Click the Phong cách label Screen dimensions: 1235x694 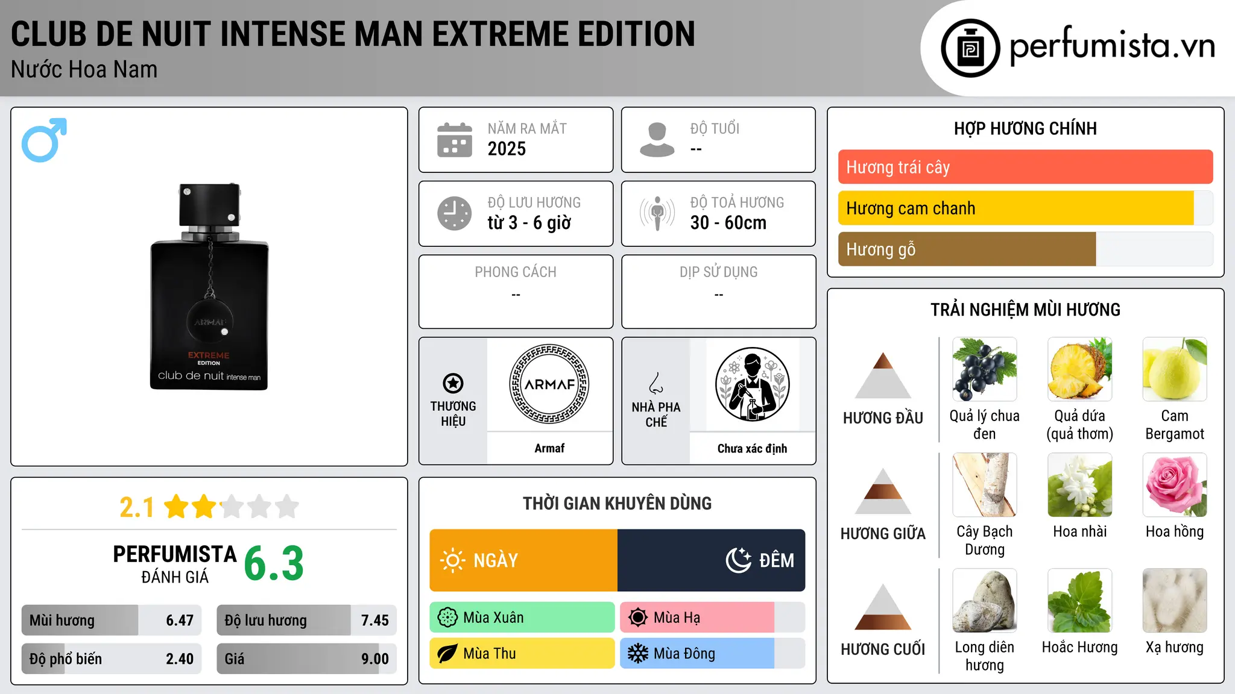[516, 272]
